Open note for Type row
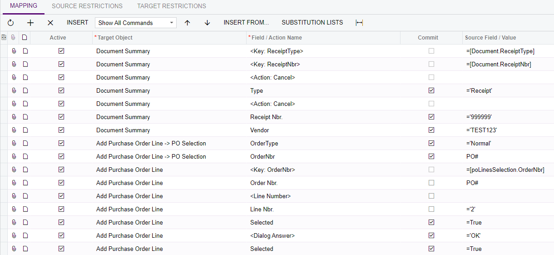This screenshot has height=255, width=554. point(25,90)
